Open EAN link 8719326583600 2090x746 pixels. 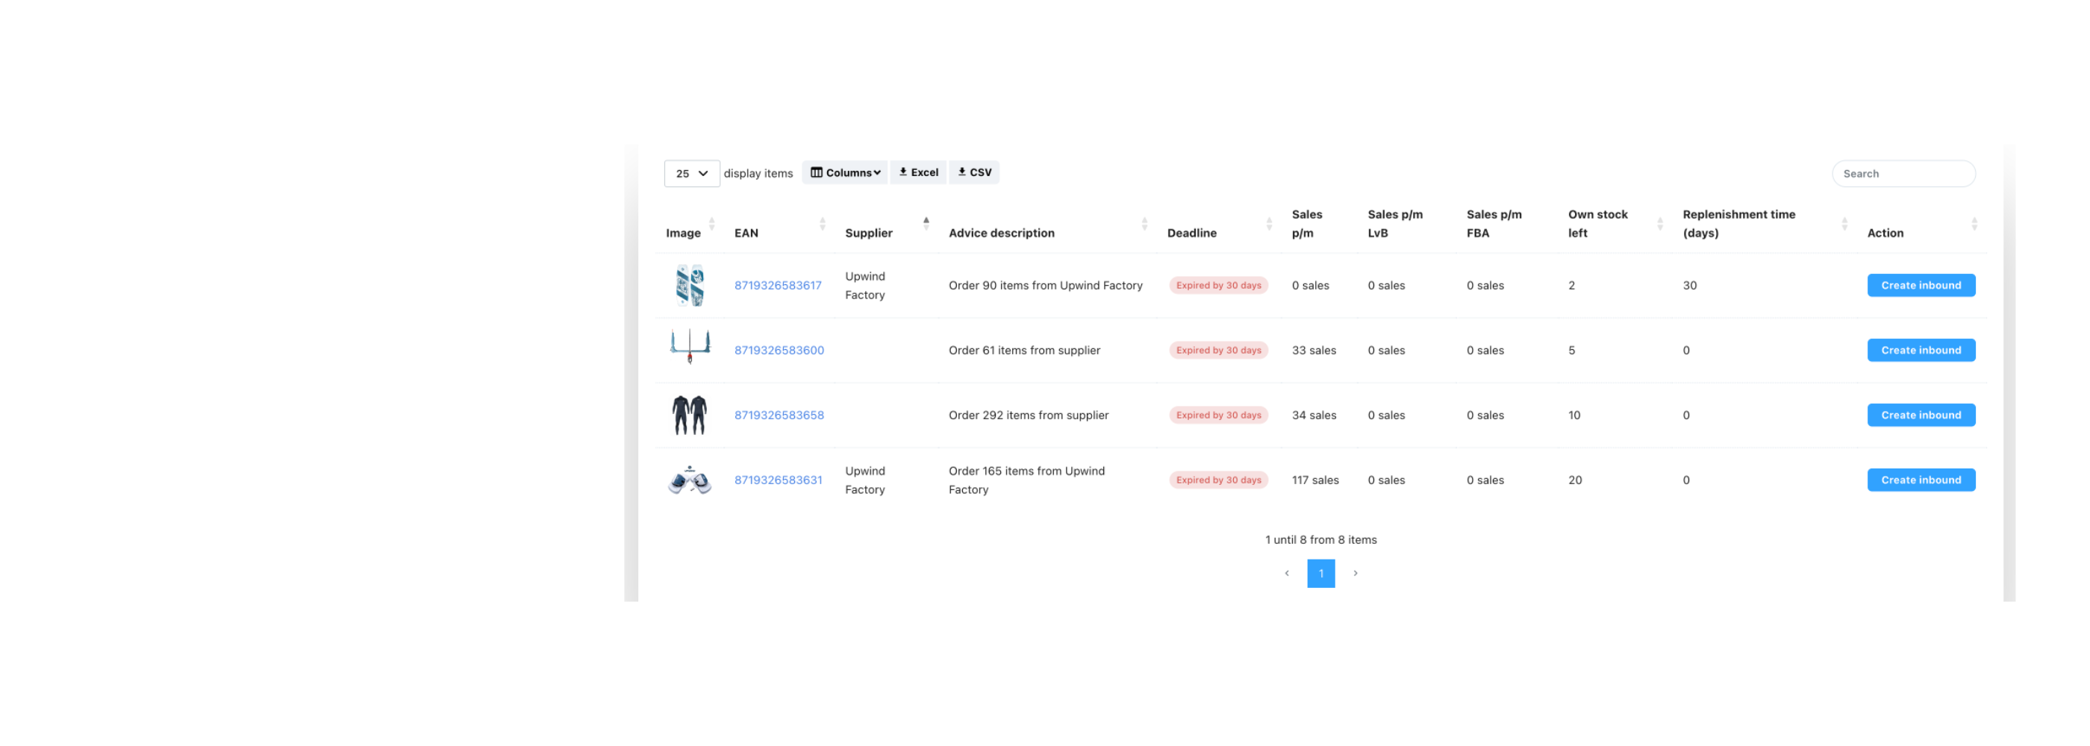point(779,351)
